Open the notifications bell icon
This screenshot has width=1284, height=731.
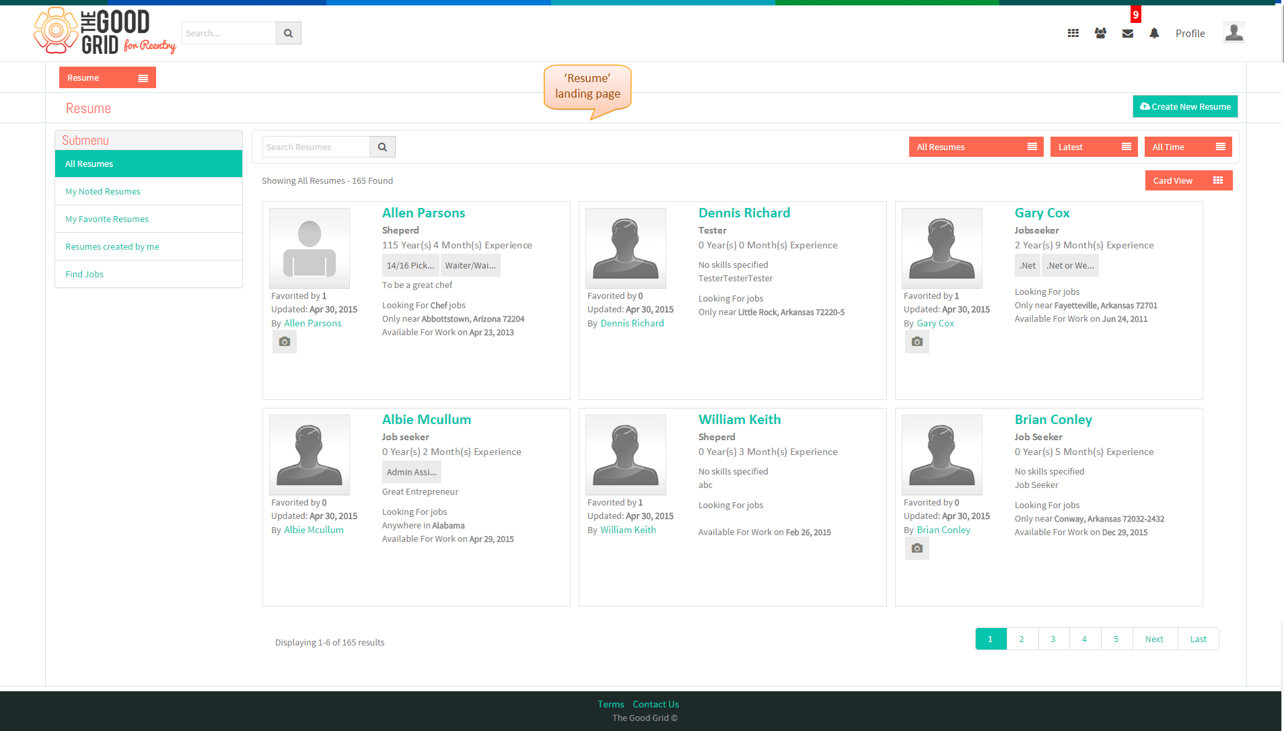pos(1154,33)
